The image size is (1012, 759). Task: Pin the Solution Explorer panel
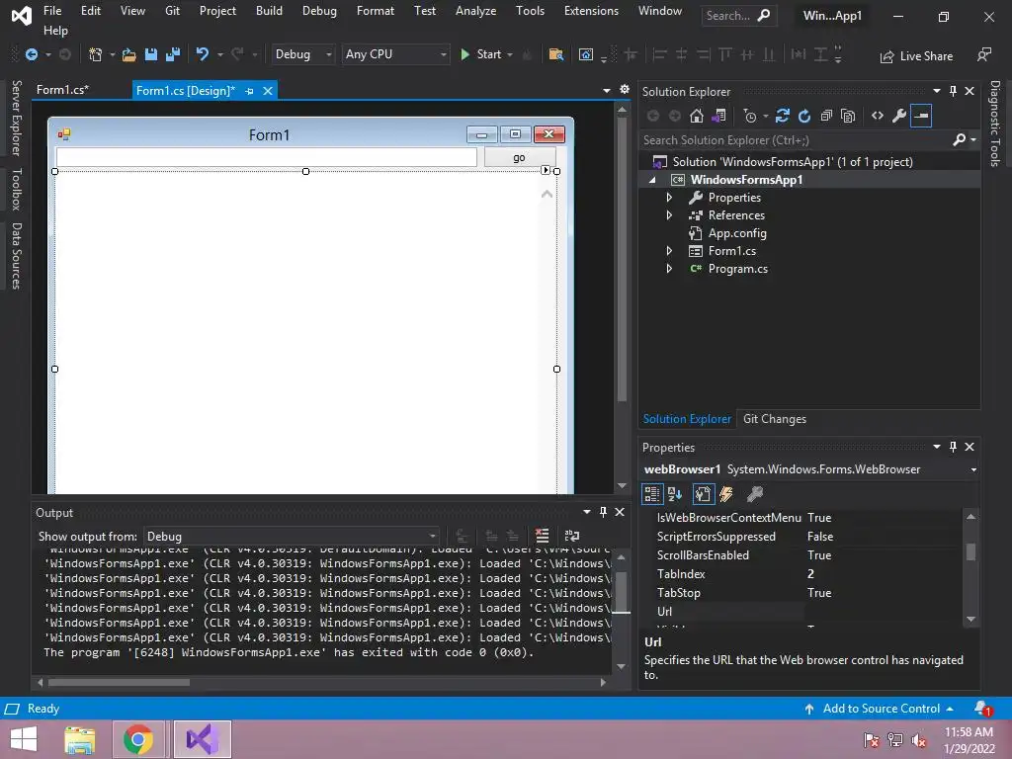(954, 91)
